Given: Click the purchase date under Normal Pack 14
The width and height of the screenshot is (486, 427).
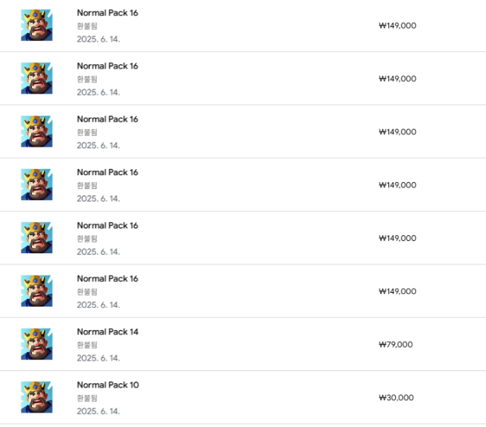Looking at the screenshot, I should (x=98, y=358).
